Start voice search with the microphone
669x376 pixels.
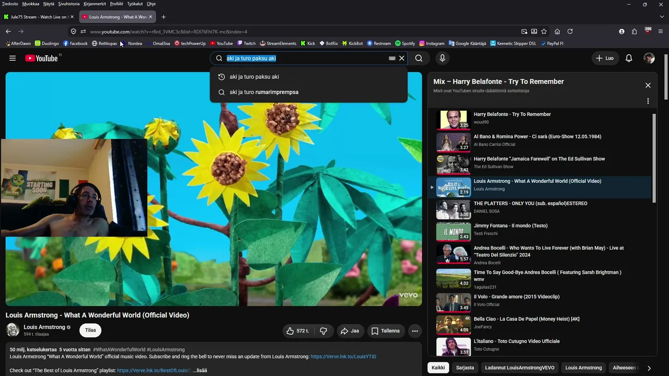[x=442, y=58]
